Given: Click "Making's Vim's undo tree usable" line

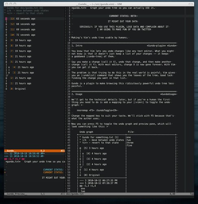Looking at the screenshot, I should tap(100, 38).
